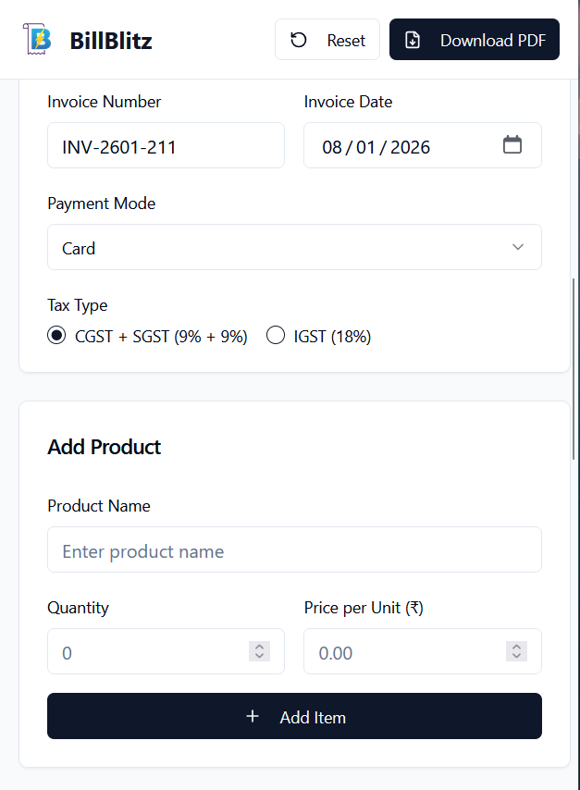
Task: Focus the Quantity input field
Action: click(148, 652)
